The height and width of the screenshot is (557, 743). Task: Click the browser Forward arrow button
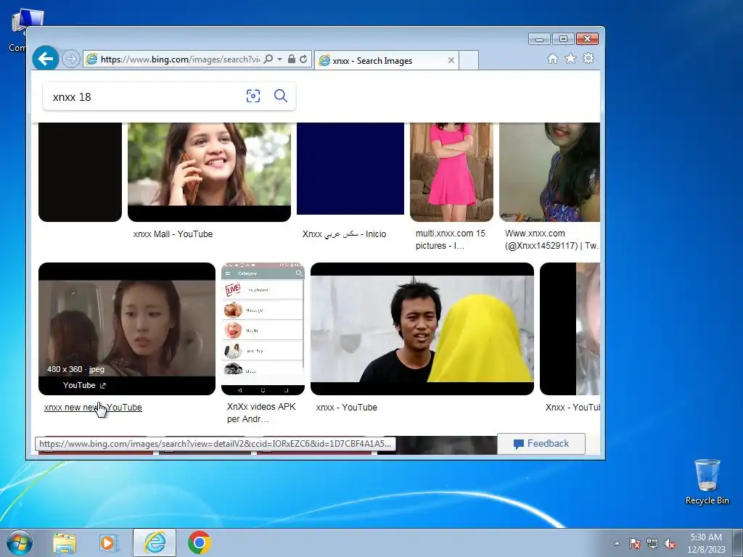(70, 59)
